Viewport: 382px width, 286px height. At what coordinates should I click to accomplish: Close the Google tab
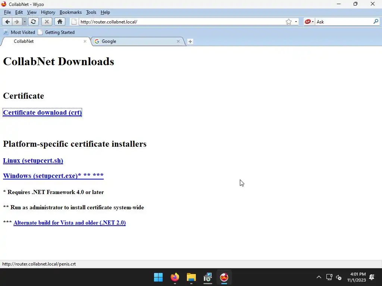tap(178, 41)
